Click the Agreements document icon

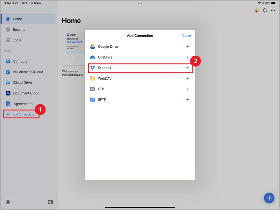tap(8, 104)
